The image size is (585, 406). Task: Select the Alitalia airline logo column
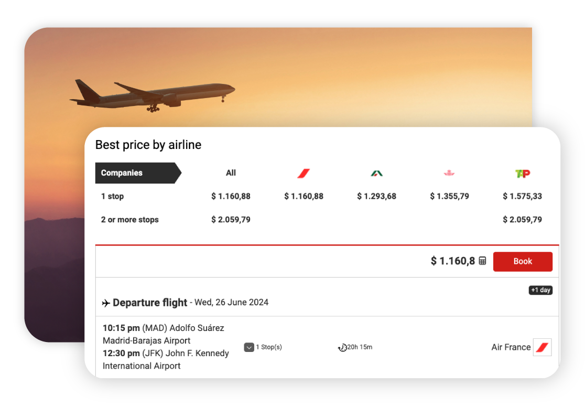coord(376,173)
